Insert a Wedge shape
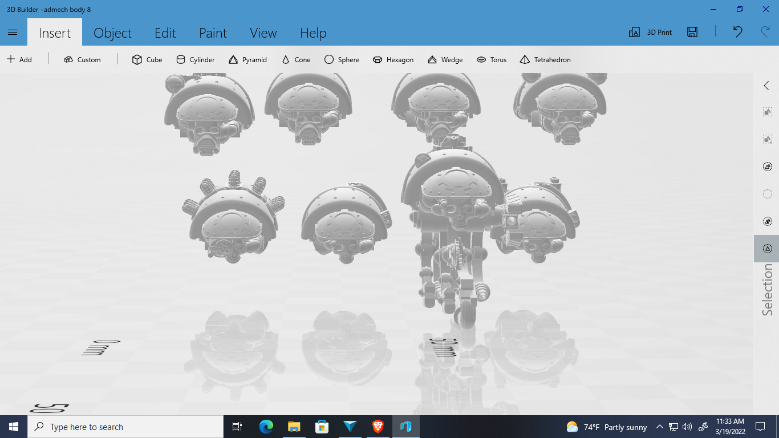Image resolution: width=779 pixels, height=438 pixels. pyautogui.click(x=445, y=59)
